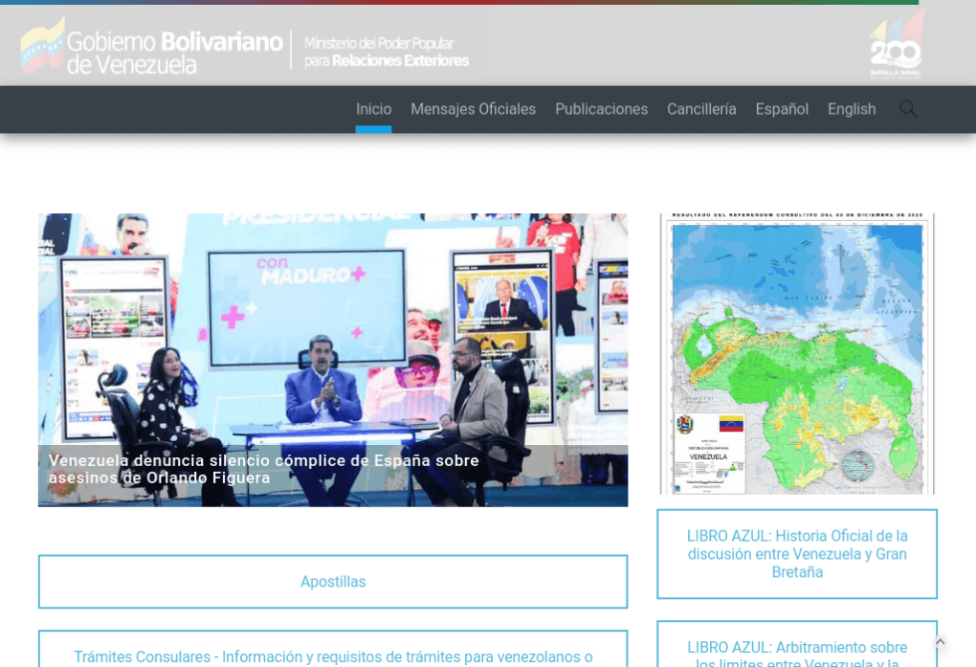Open the Trámites Consulares information button
Viewport: 976px width, 667px height.
(333, 656)
